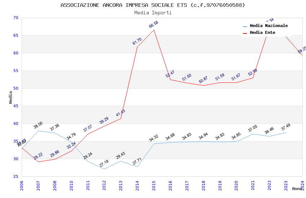This screenshot has width=306, height=198.
Task: Click the 34.79 national average label
Action: 71,136
